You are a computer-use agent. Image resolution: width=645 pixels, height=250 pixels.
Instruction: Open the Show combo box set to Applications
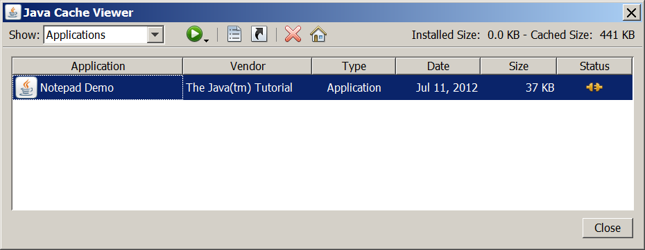pos(103,35)
